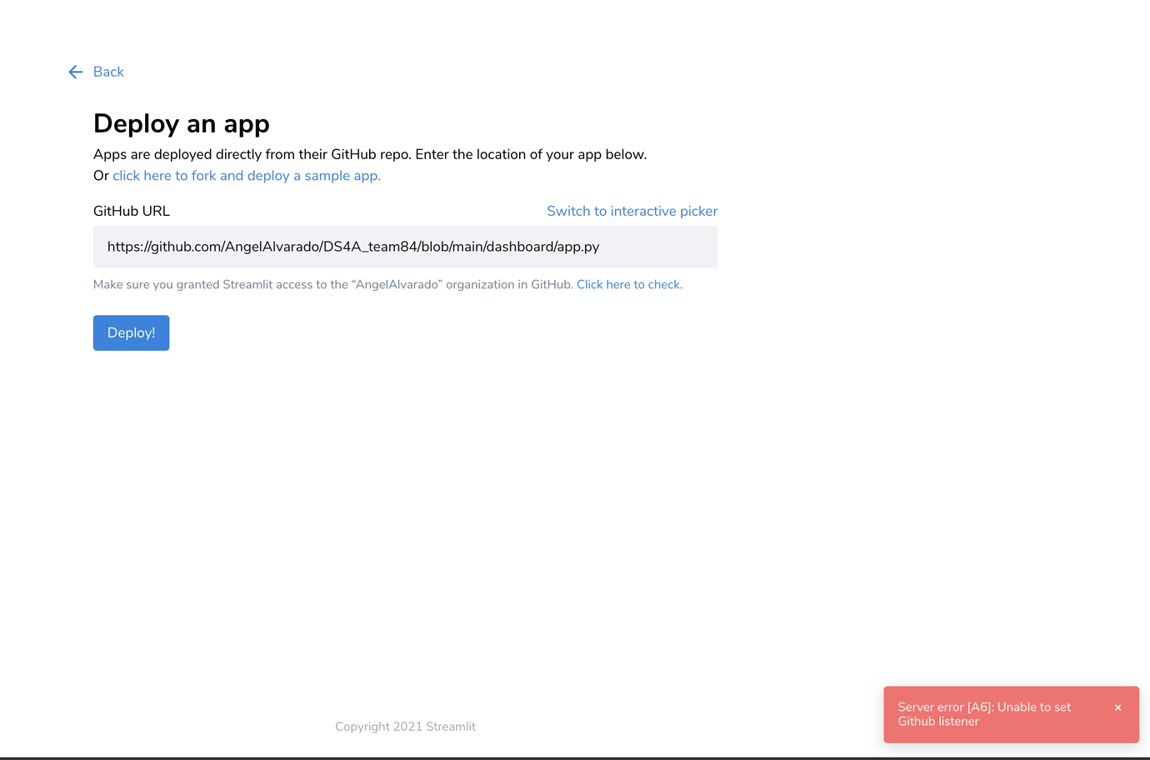Open 'Click here to check' GitHub access link
The image size is (1150, 760).
[627, 284]
